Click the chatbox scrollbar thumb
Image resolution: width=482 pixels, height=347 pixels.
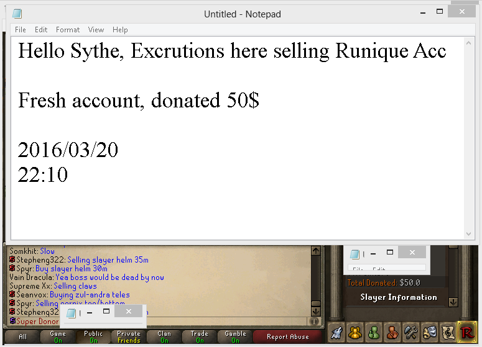click(316, 303)
